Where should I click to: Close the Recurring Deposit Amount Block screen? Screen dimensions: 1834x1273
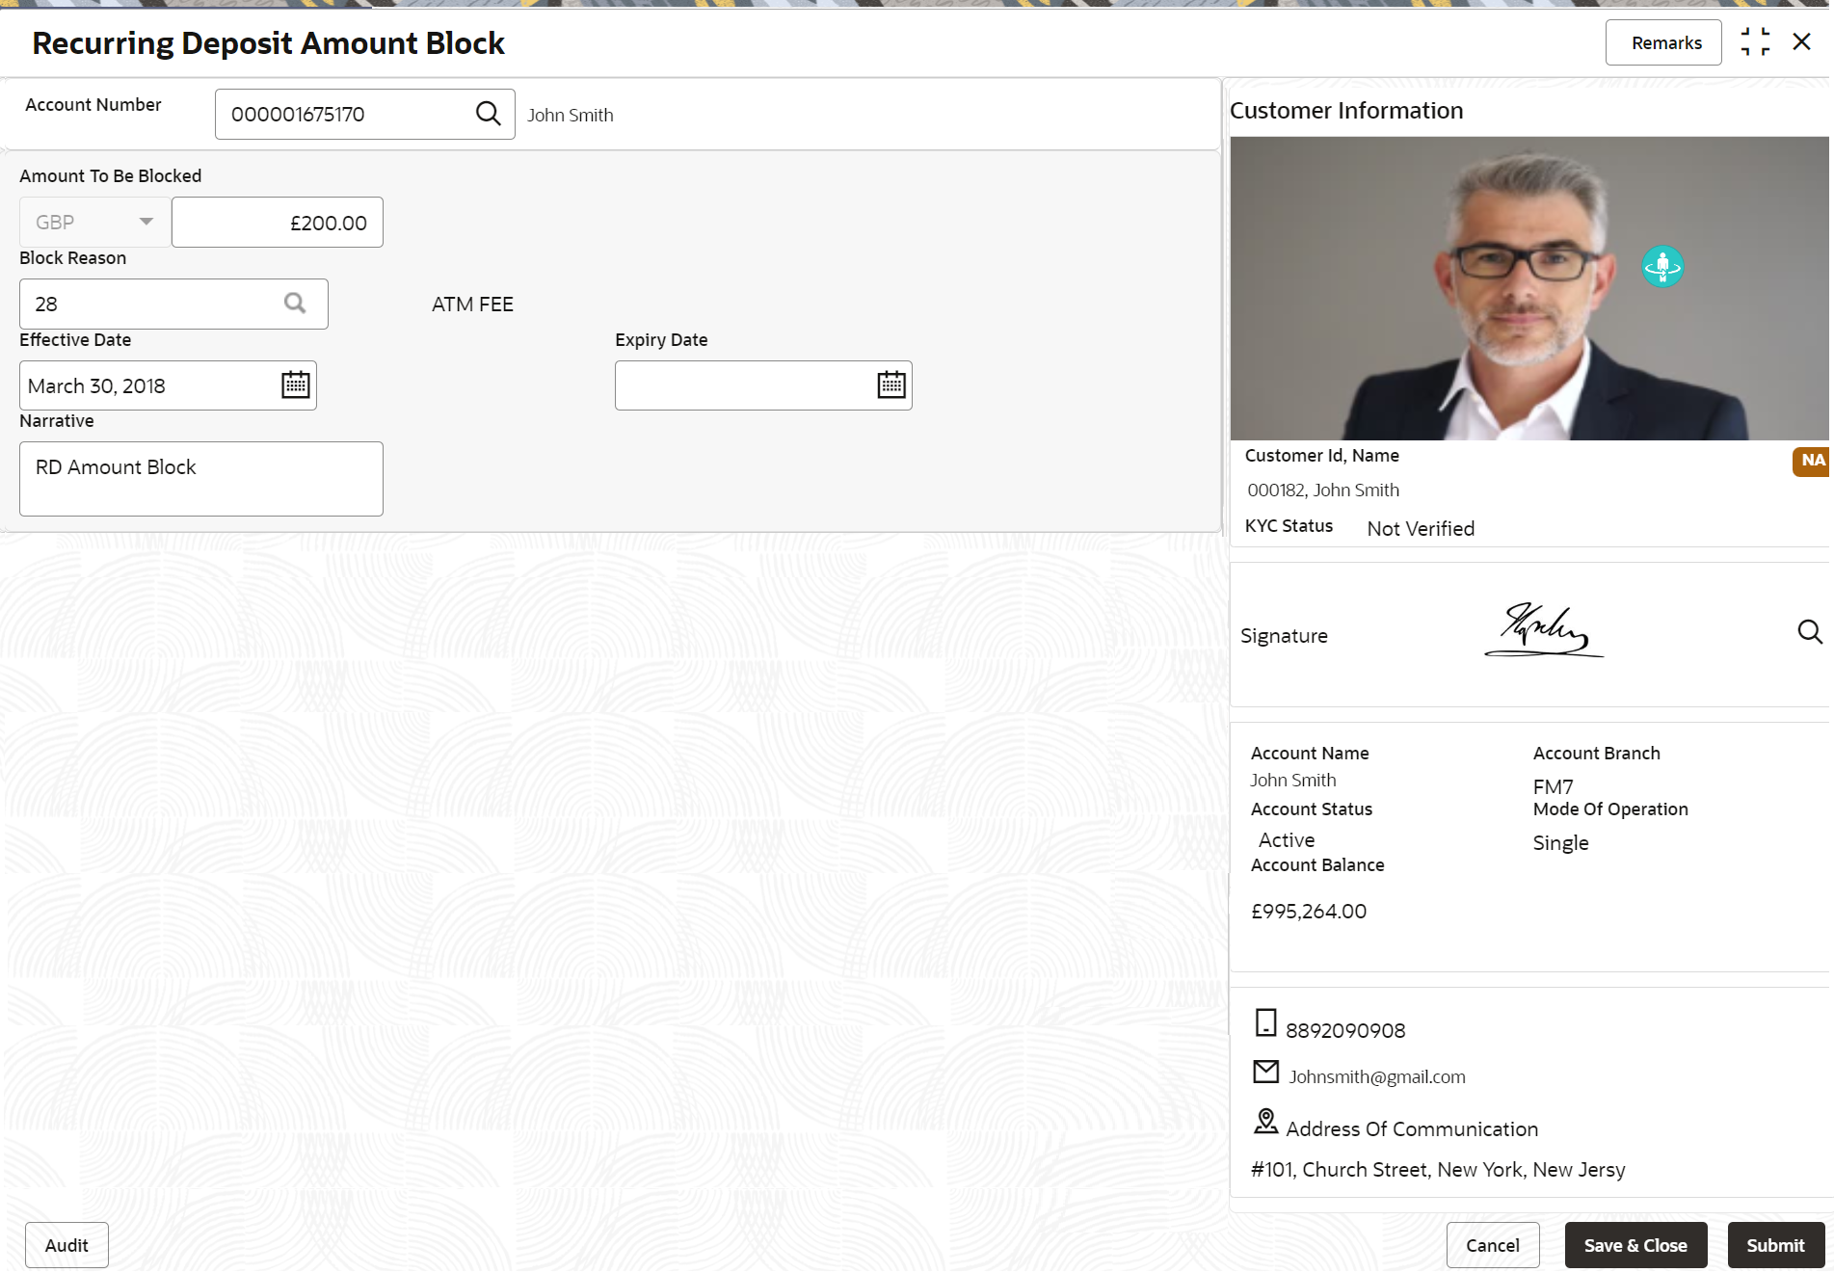pos(1801,41)
